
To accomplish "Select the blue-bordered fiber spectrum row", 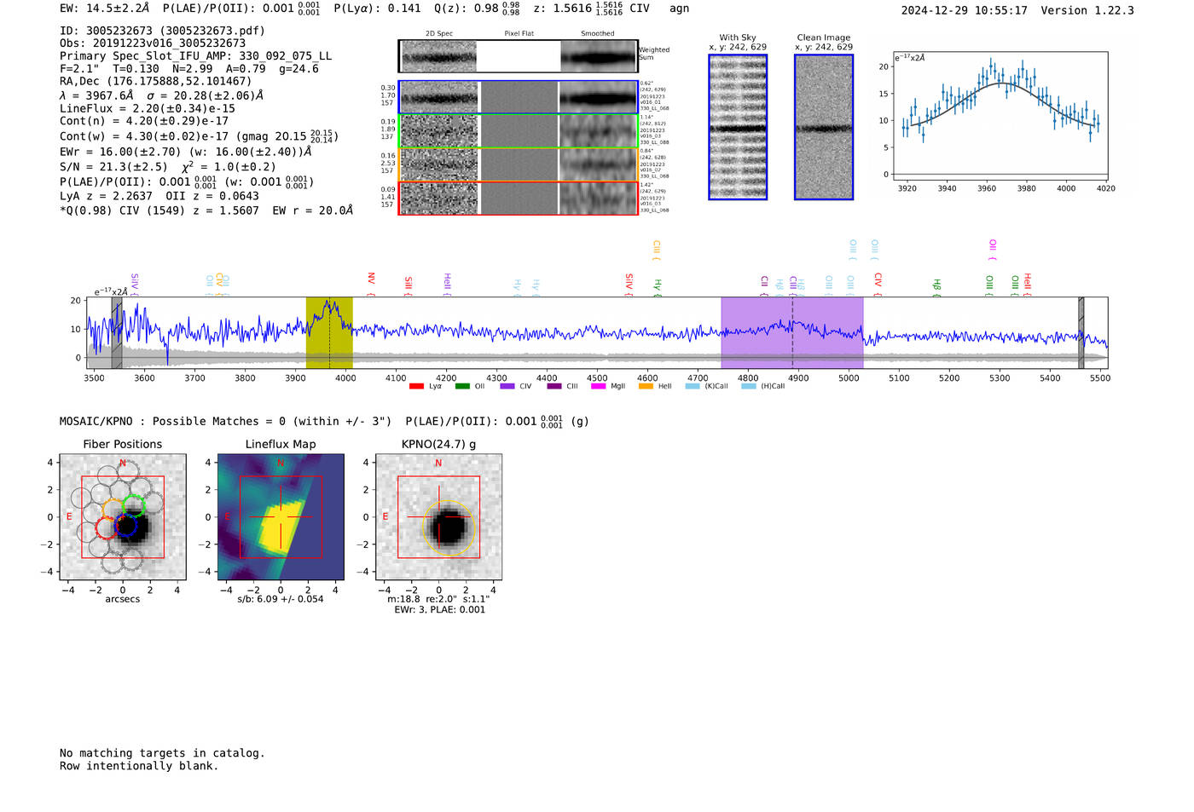I will click(519, 97).
